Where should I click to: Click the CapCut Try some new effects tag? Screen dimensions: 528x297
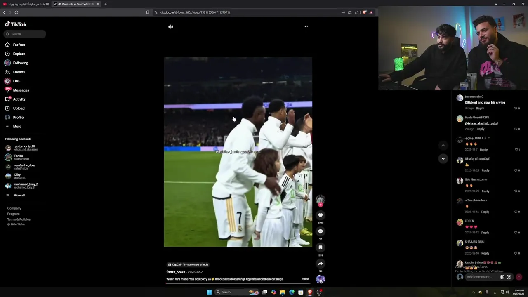point(188,264)
